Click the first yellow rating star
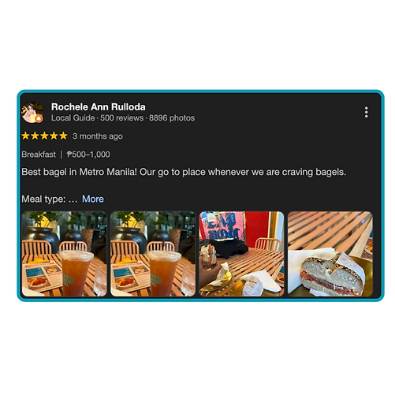Viewport: 395px width, 395px height. click(x=25, y=136)
